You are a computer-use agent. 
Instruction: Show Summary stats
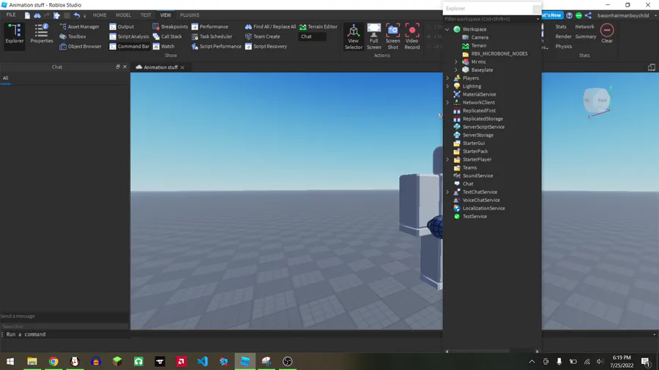(x=586, y=37)
